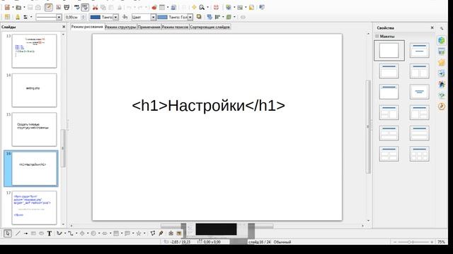Open the Navigator compass icon in sidebar
Viewport: 453px width, 254px height.
tap(442, 107)
